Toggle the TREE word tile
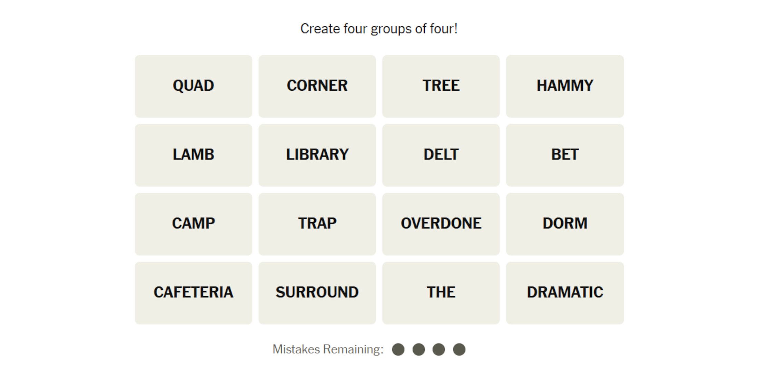The image size is (759, 379). click(441, 86)
